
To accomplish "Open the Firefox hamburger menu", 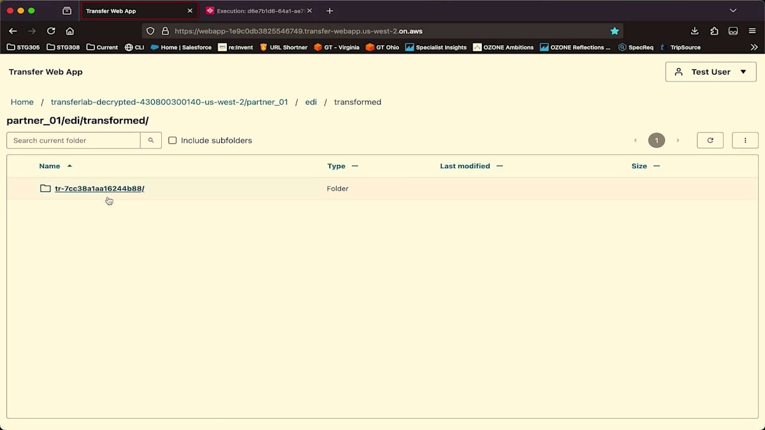I will pyautogui.click(x=752, y=31).
